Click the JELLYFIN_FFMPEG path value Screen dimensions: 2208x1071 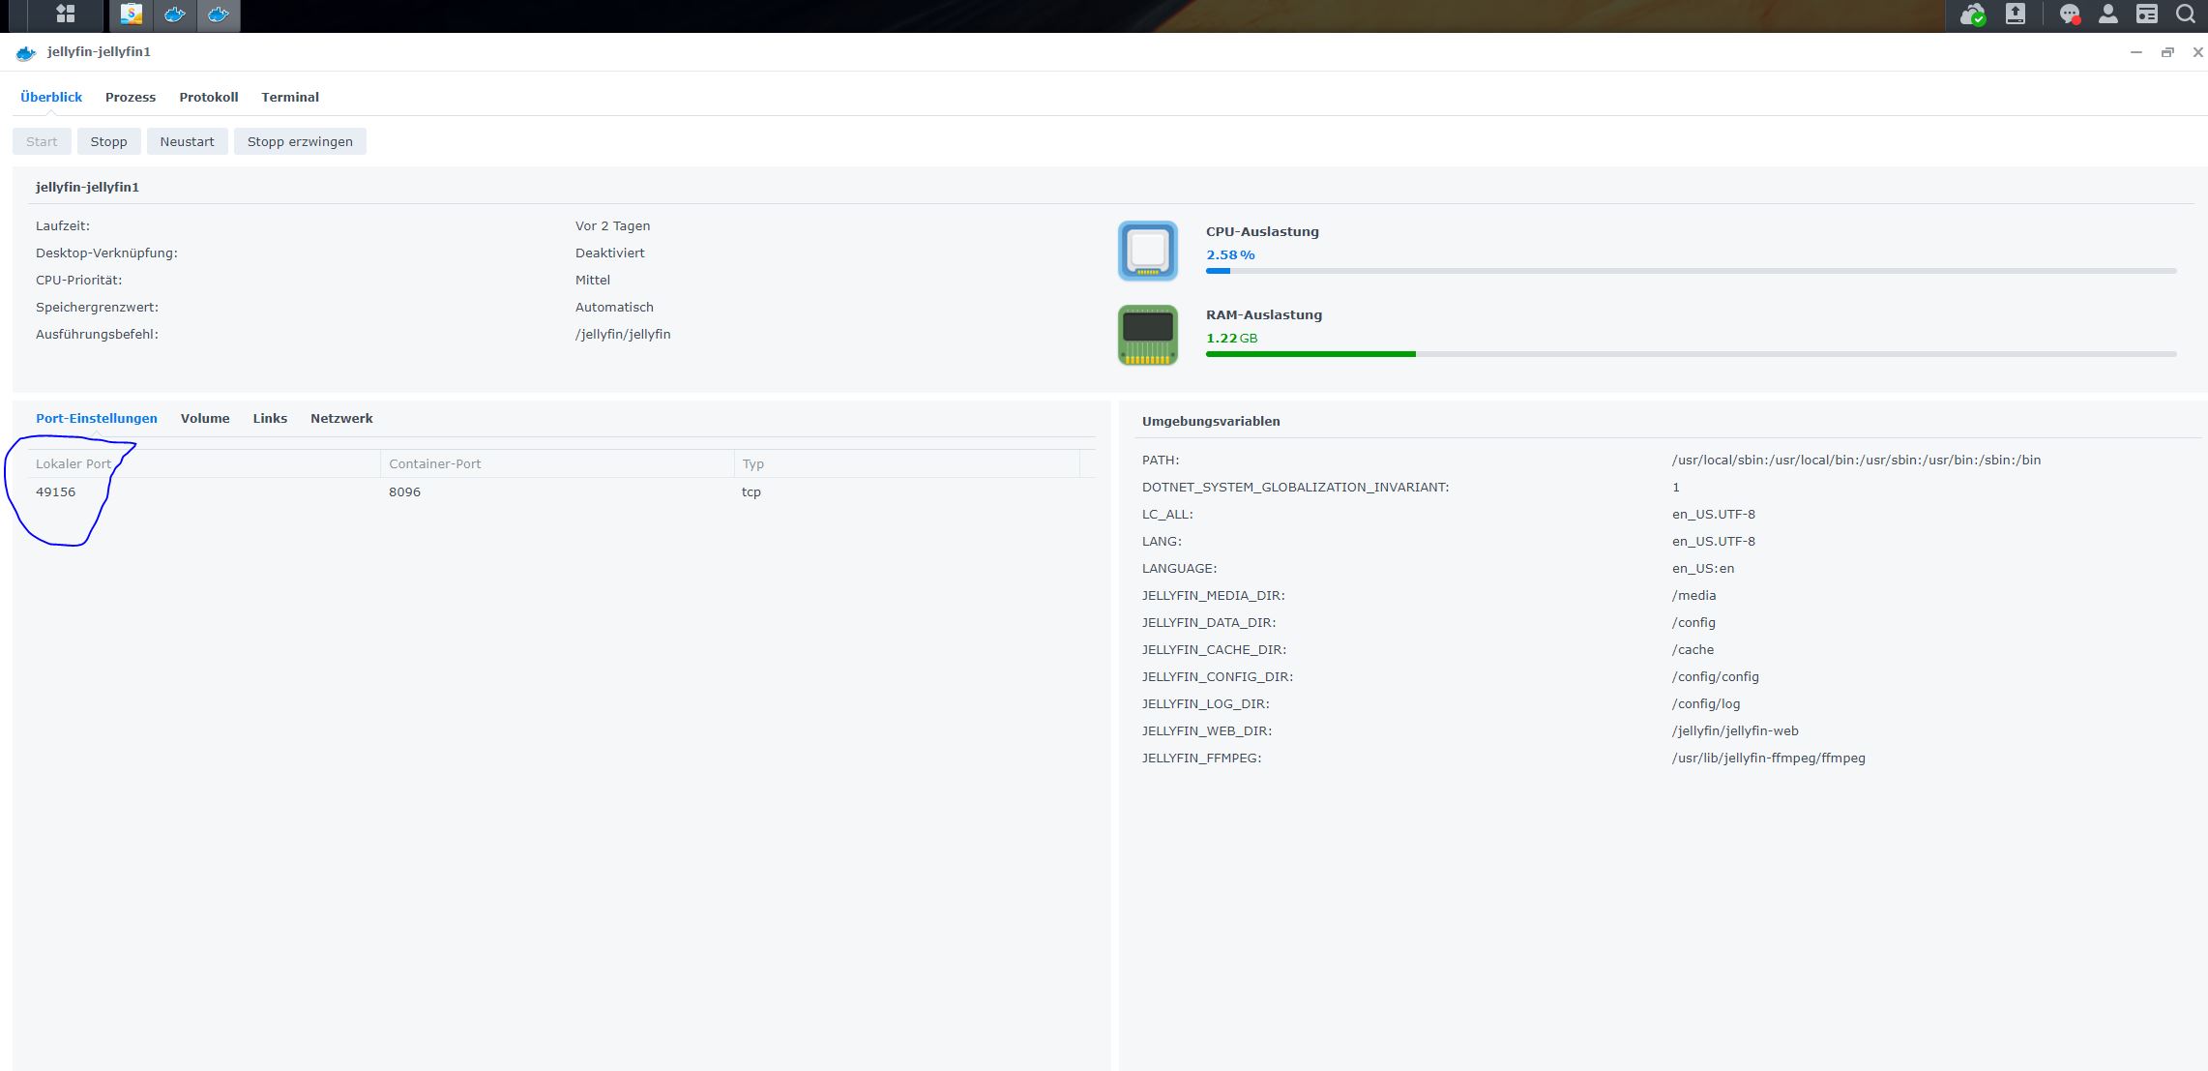pos(1768,758)
